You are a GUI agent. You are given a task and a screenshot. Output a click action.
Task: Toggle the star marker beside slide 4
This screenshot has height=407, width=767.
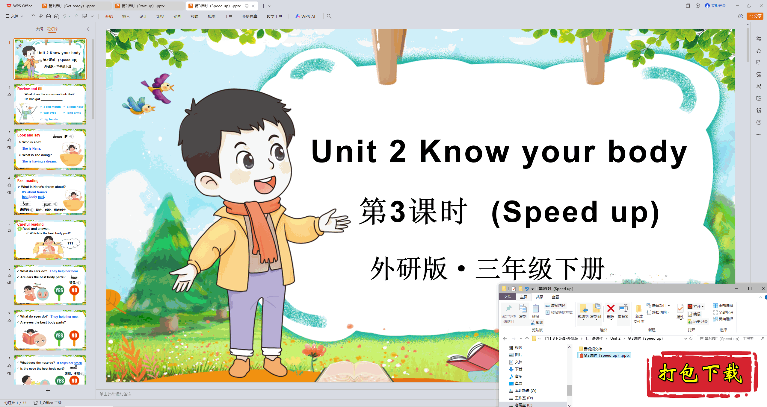click(9, 185)
